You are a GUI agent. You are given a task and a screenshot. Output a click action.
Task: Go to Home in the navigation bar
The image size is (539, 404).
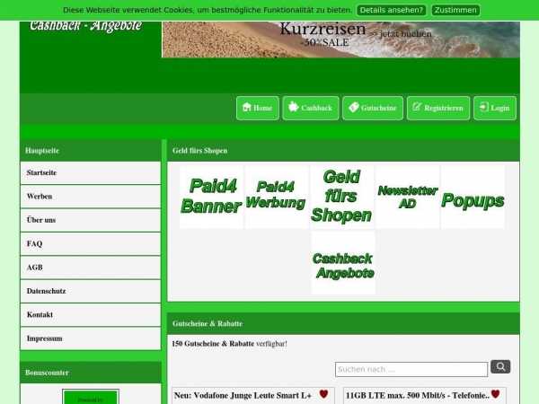pos(258,108)
